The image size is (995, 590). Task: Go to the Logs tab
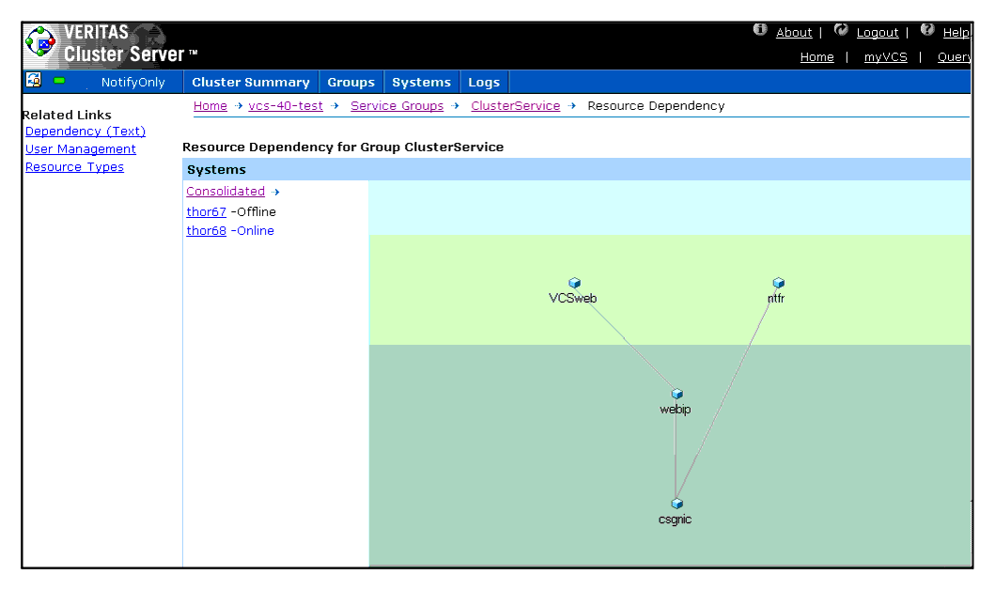pos(484,82)
